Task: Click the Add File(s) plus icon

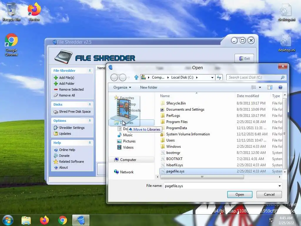Action: pyautogui.click(x=56, y=78)
